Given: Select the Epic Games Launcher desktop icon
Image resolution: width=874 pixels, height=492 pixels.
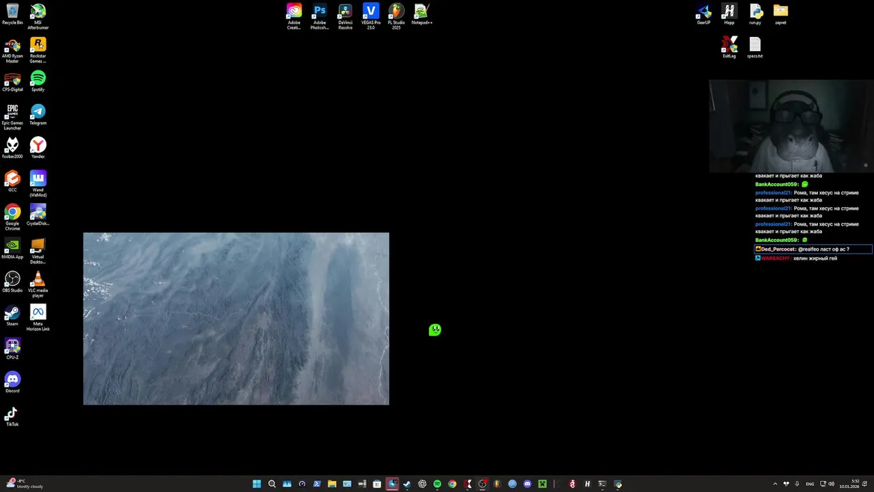Looking at the screenshot, I should (x=12, y=117).
